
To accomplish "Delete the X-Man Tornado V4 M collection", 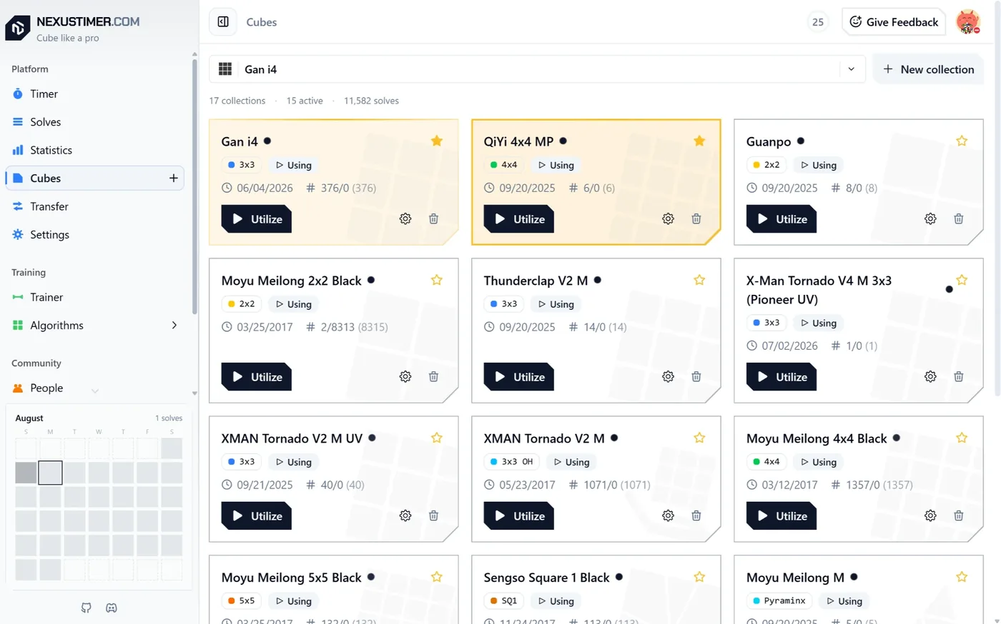I will point(958,377).
